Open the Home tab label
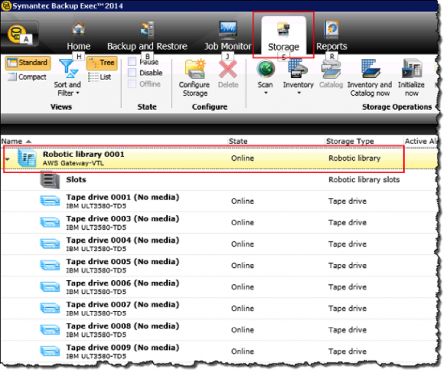 (79, 46)
